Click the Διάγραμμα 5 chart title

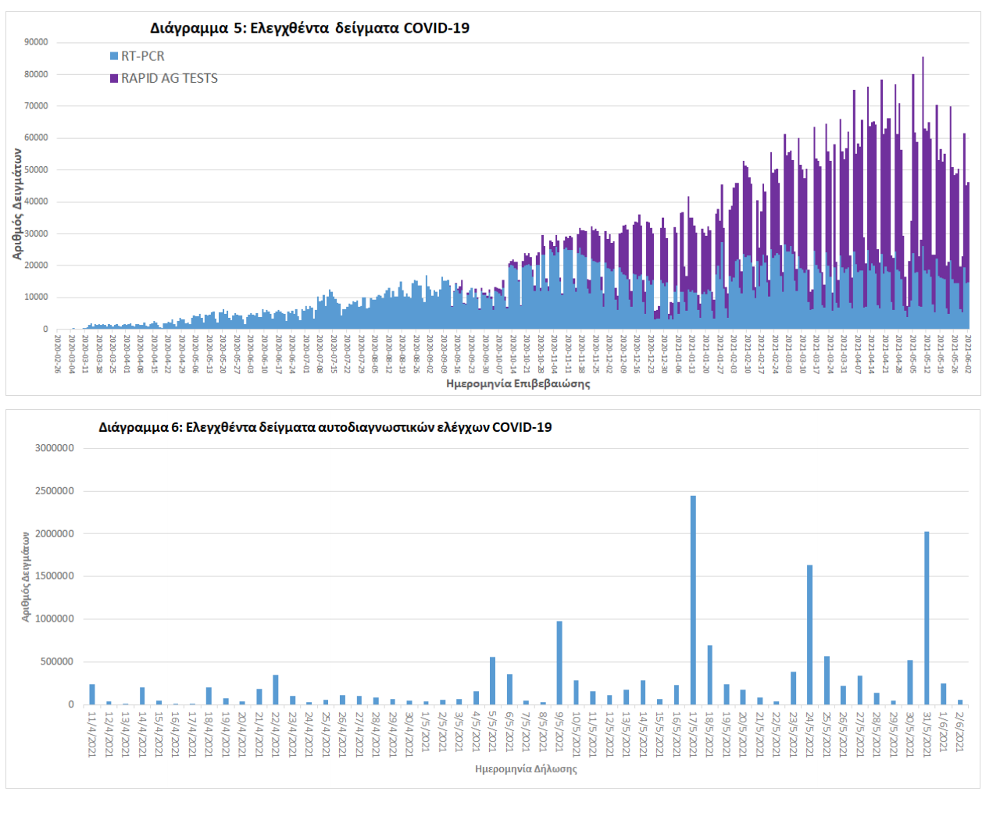pos(309,28)
